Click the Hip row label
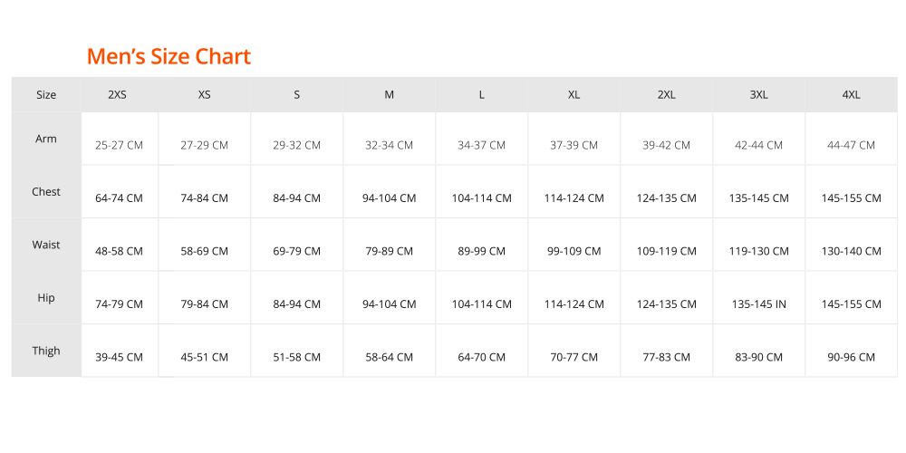The width and height of the screenshot is (906, 453). [x=46, y=298]
